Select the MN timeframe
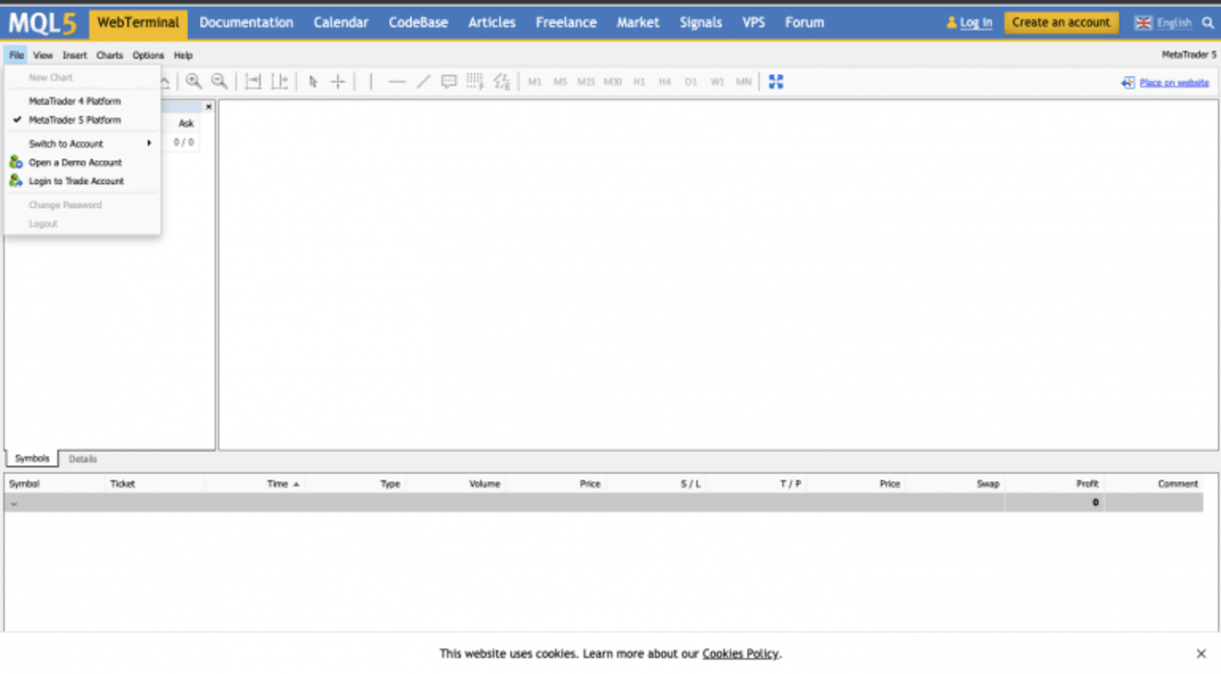Screen dimensions: 1221x674 coord(743,82)
